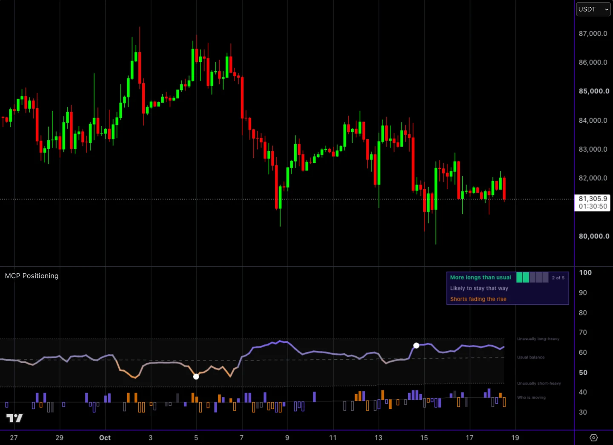Click the date 29 on time axis

[x=59, y=438]
